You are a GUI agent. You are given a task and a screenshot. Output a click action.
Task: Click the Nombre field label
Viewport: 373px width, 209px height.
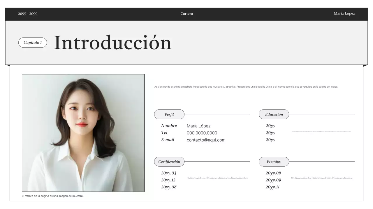point(169,125)
